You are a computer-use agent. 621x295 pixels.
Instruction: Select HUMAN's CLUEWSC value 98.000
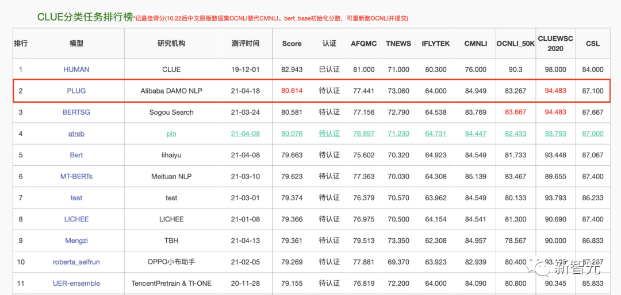[555, 69]
